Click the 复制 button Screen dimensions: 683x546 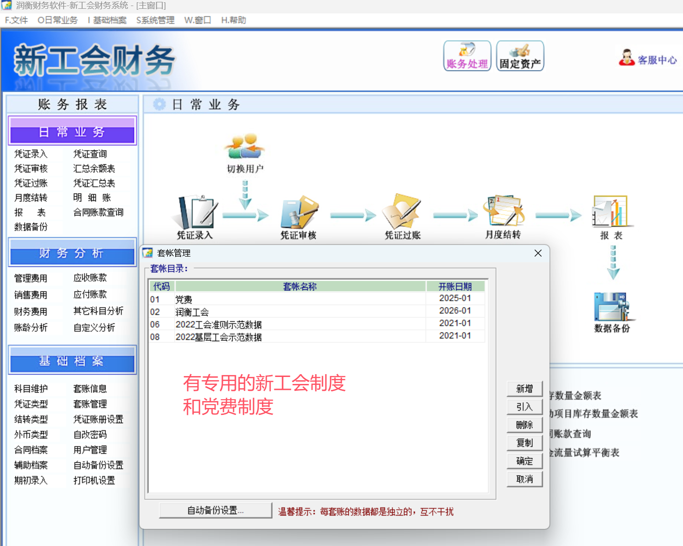click(524, 443)
